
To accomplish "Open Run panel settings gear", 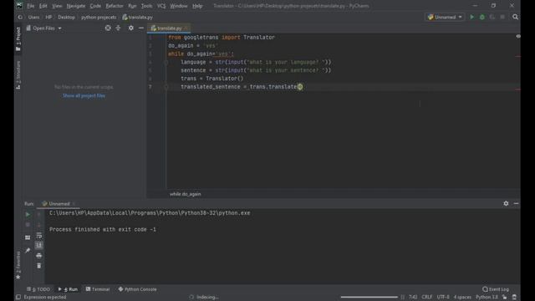I will pos(506,203).
